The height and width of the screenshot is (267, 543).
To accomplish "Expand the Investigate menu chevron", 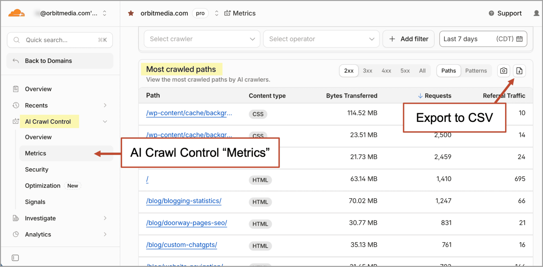I will [x=105, y=218].
